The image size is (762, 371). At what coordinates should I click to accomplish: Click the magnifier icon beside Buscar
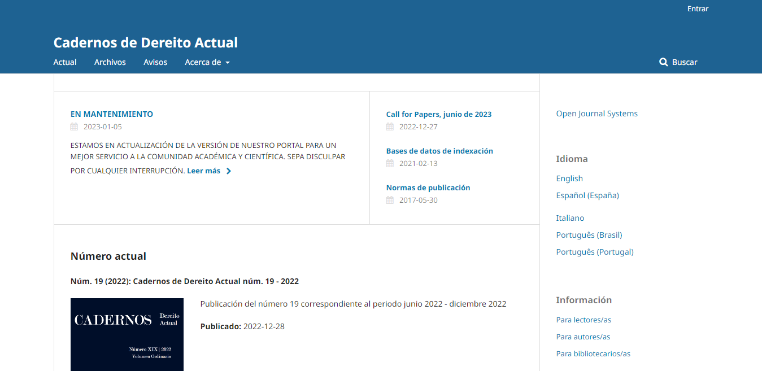664,62
